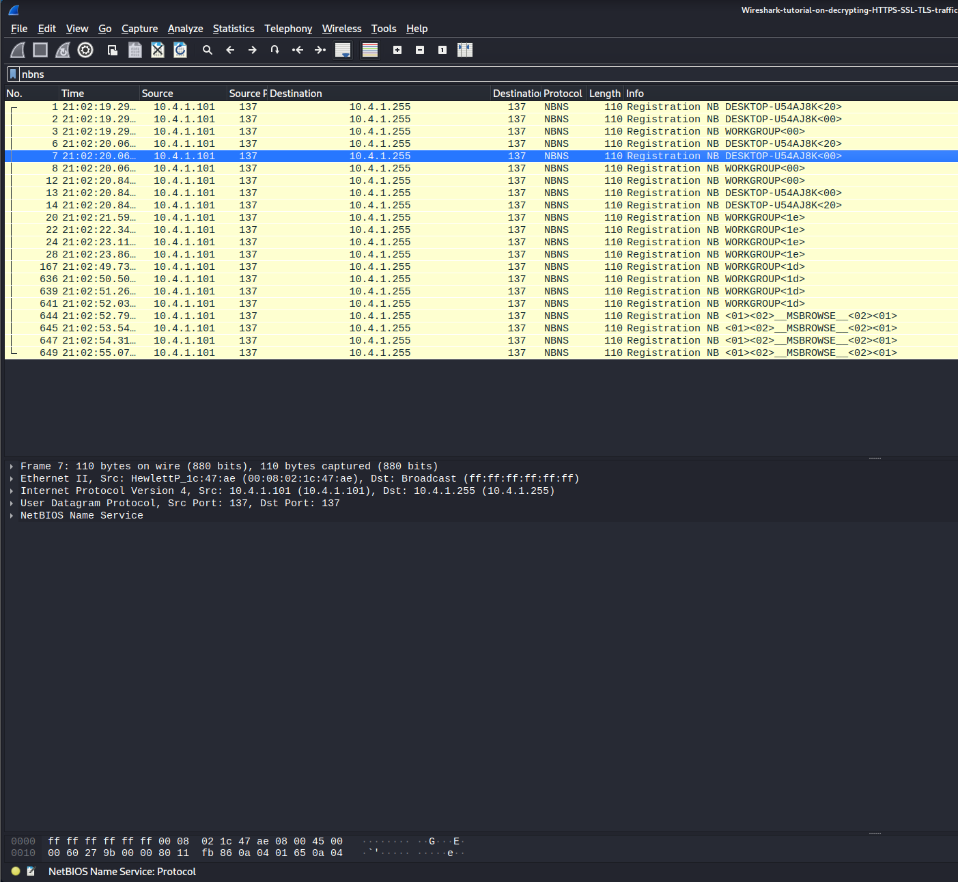Open the Telephony menu

(x=288, y=29)
